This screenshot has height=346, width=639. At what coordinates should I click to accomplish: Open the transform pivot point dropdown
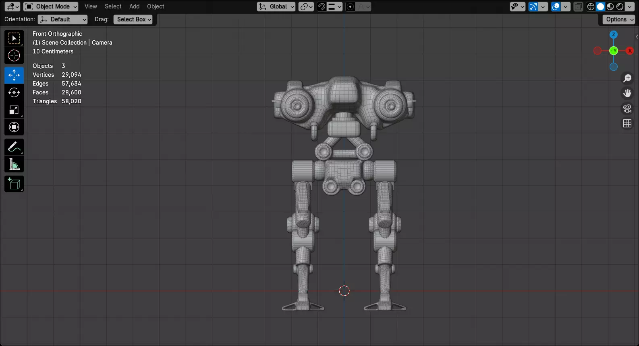(x=306, y=6)
